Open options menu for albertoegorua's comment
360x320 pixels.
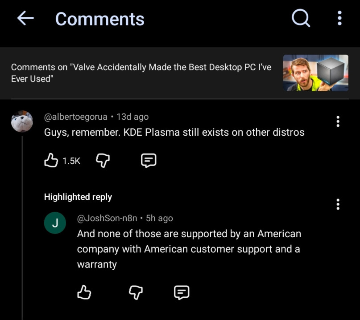(338, 122)
